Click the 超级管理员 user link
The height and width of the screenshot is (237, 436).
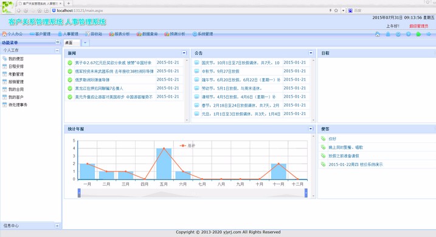click(x=418, y=26)
